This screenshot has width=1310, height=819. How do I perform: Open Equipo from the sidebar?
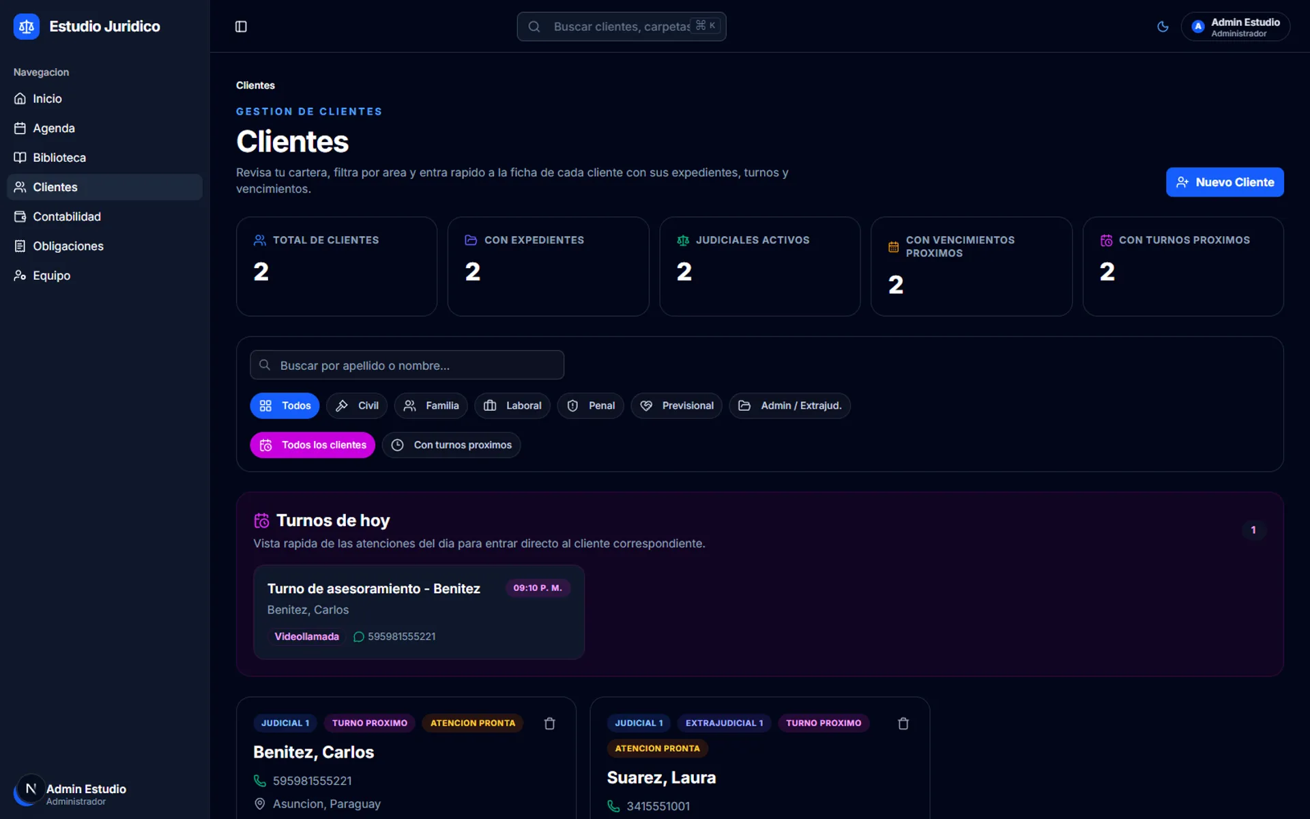(104, 275)
